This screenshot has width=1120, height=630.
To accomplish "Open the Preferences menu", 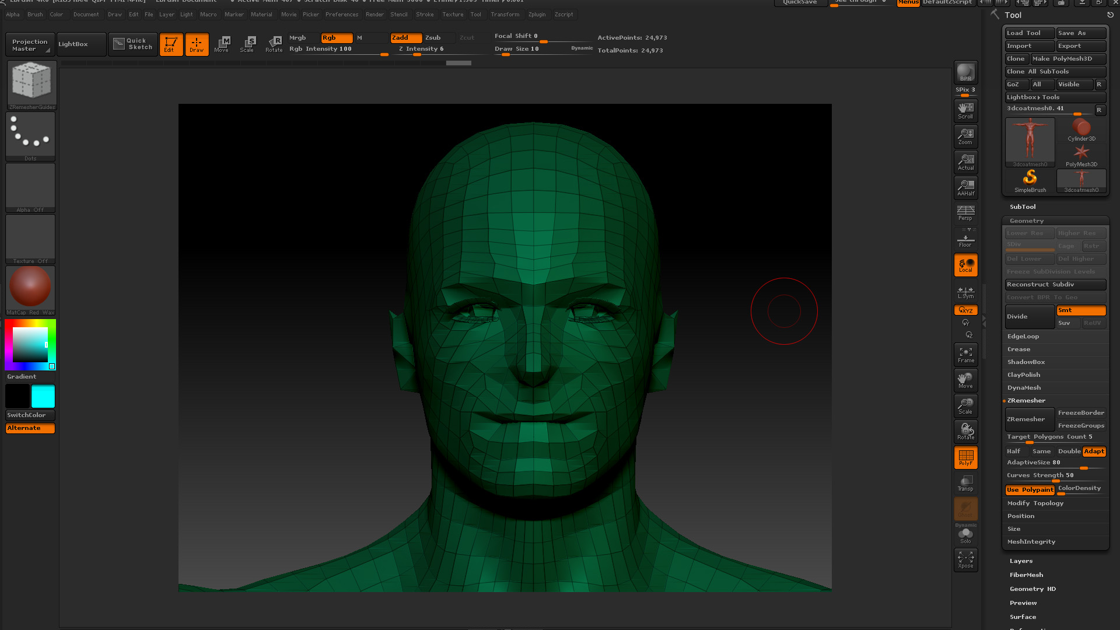I will click(342, 15).
